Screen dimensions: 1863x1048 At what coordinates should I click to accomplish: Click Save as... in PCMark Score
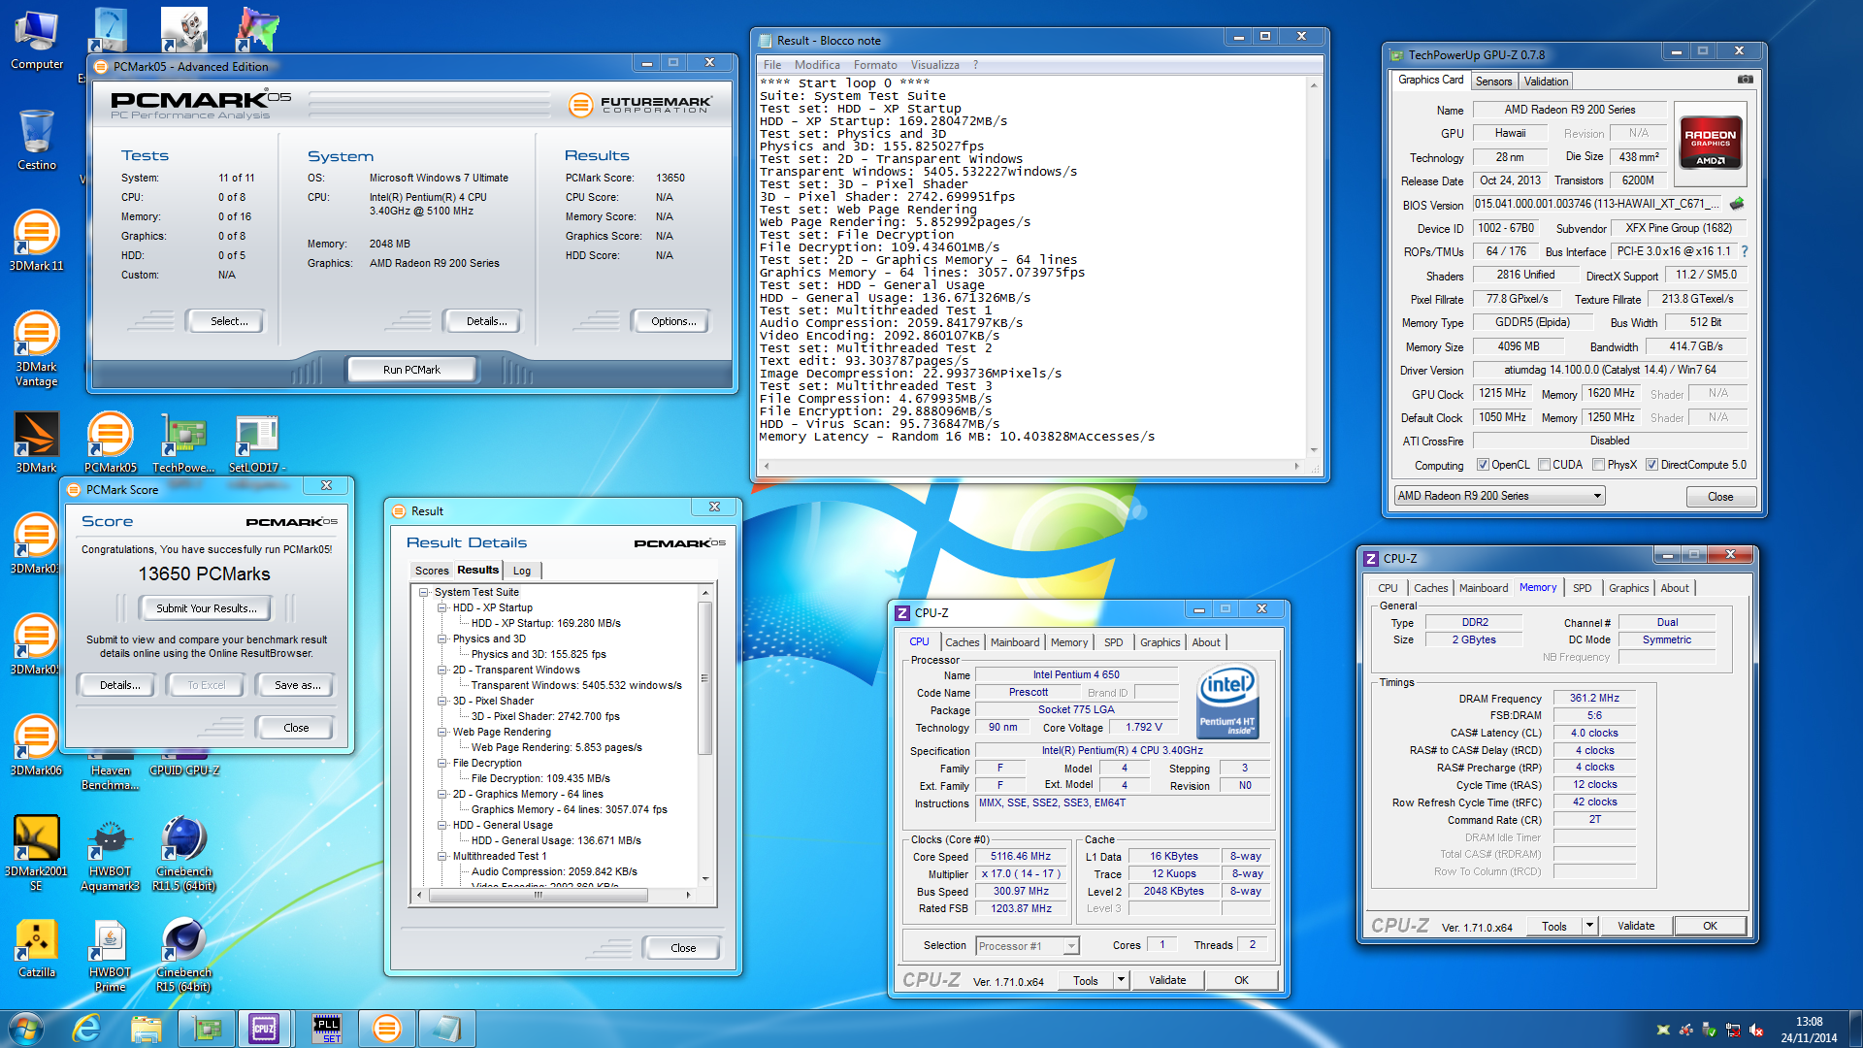click(297, 685)
